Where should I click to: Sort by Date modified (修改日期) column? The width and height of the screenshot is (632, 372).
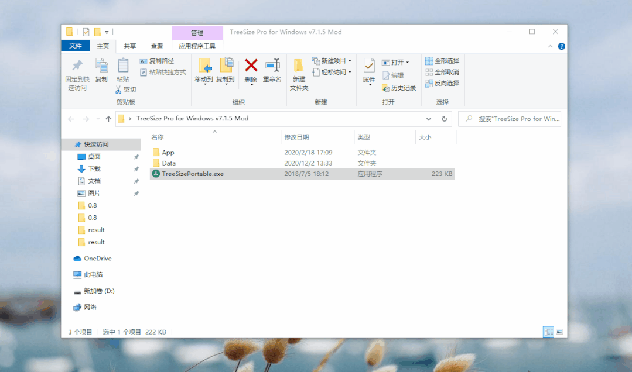coord(296,137)
